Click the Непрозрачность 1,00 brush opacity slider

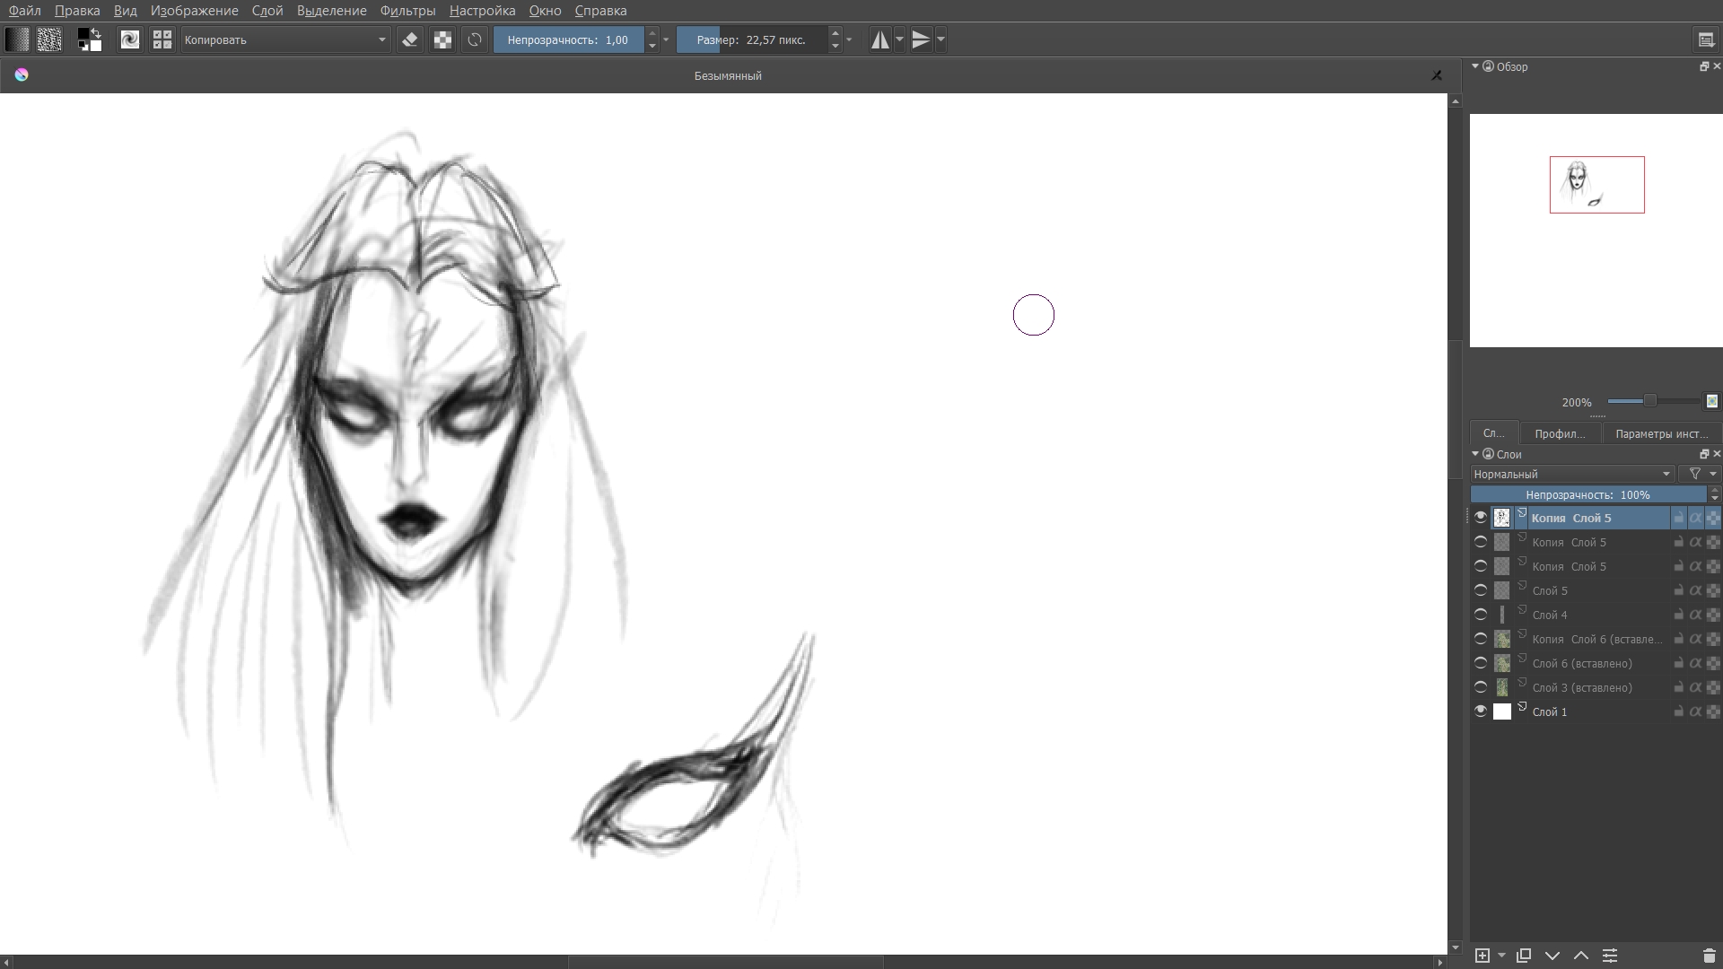point(568,39)
